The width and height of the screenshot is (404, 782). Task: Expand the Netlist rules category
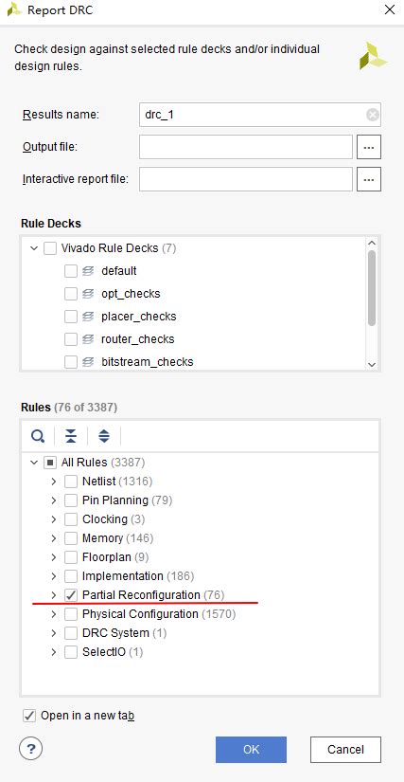[x=54, y=482]
